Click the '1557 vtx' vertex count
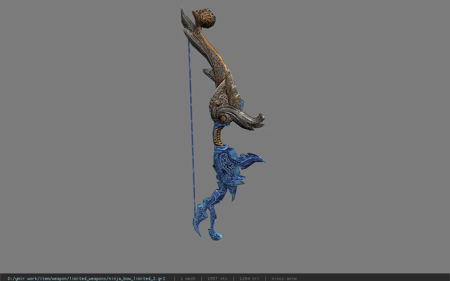The image size is (450, 281). (218, 279)
